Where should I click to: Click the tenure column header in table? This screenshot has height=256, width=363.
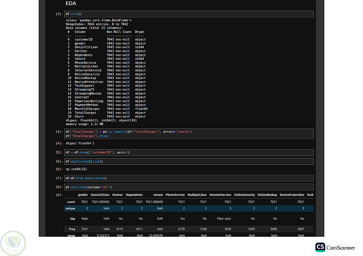click(x=158, y=195)
